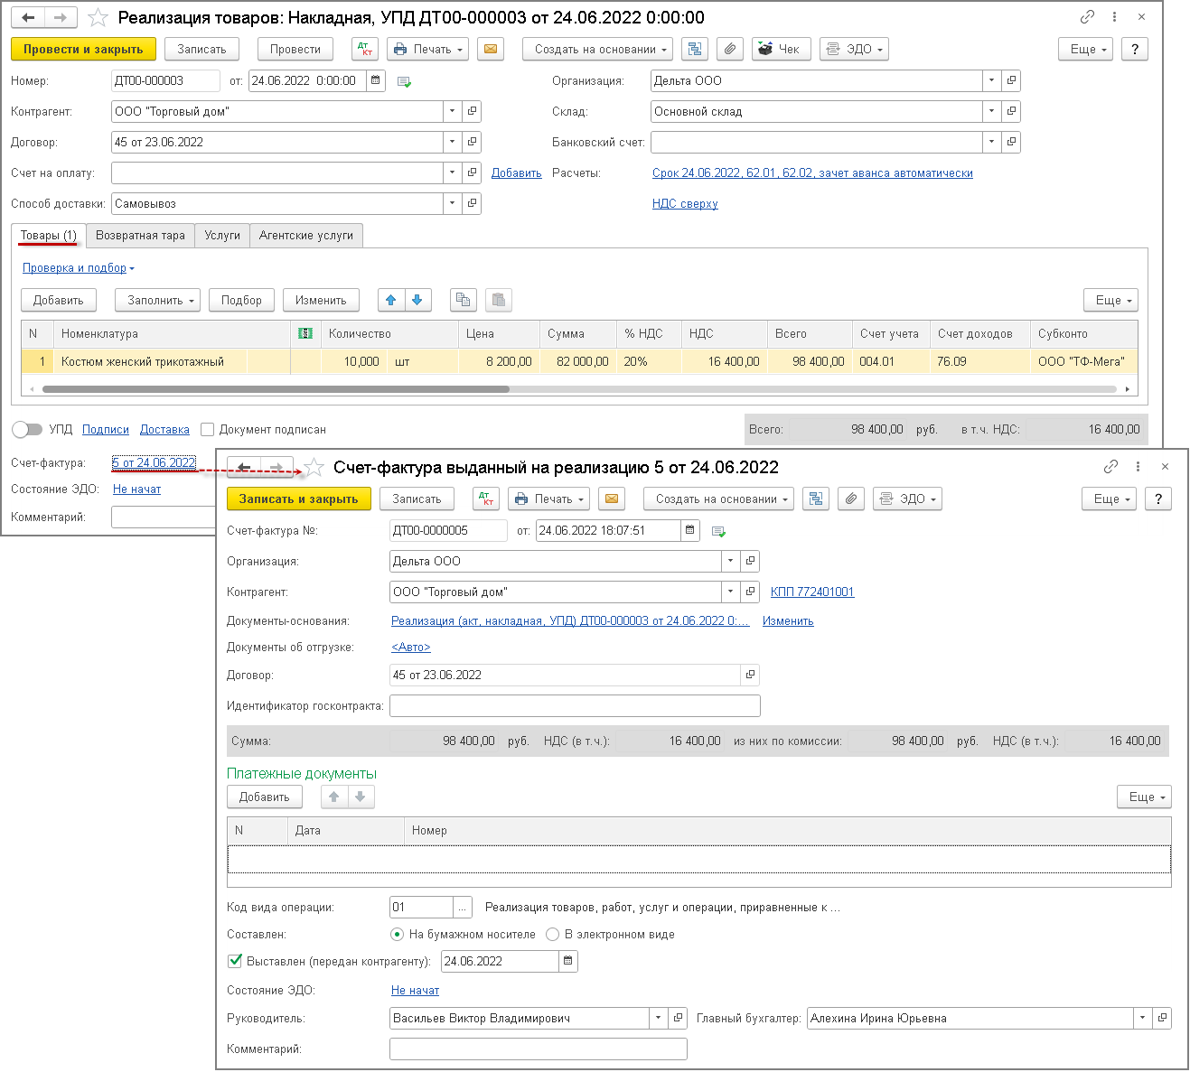Open Создать на основании menu in Счет-фактура
This screenshot has width=1190, height=1072.
click(718, 499)
